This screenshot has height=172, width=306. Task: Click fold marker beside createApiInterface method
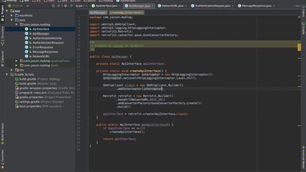(x=88, y=71)
